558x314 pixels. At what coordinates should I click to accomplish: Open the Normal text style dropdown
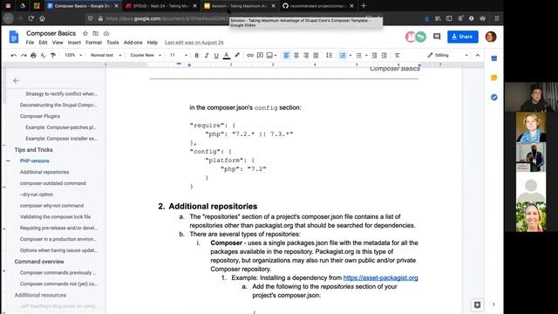coord(105,55)
